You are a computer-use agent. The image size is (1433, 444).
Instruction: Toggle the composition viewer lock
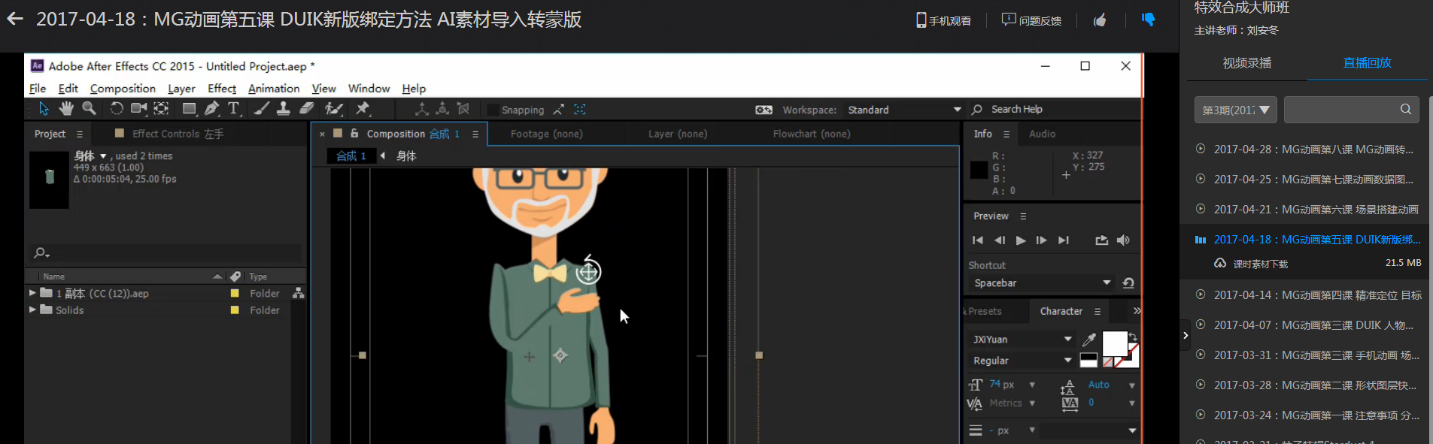(x=354, y=134)
